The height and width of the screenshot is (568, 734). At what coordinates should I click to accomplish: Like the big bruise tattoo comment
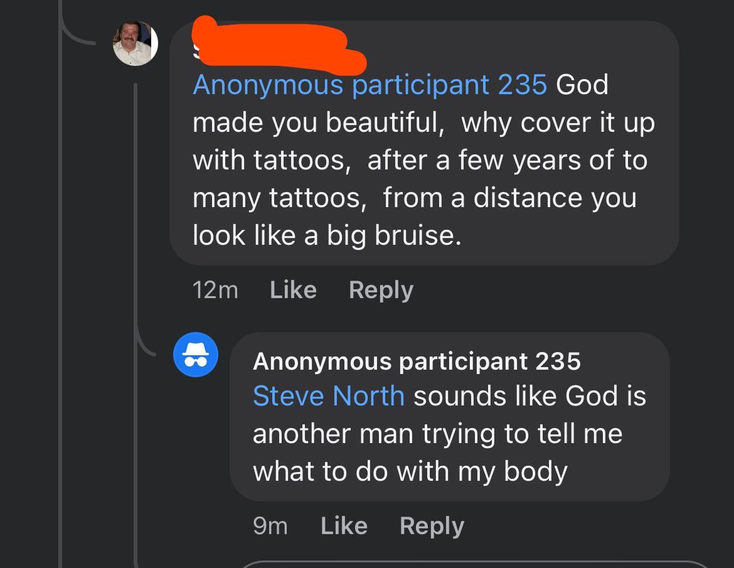[293, 290]
